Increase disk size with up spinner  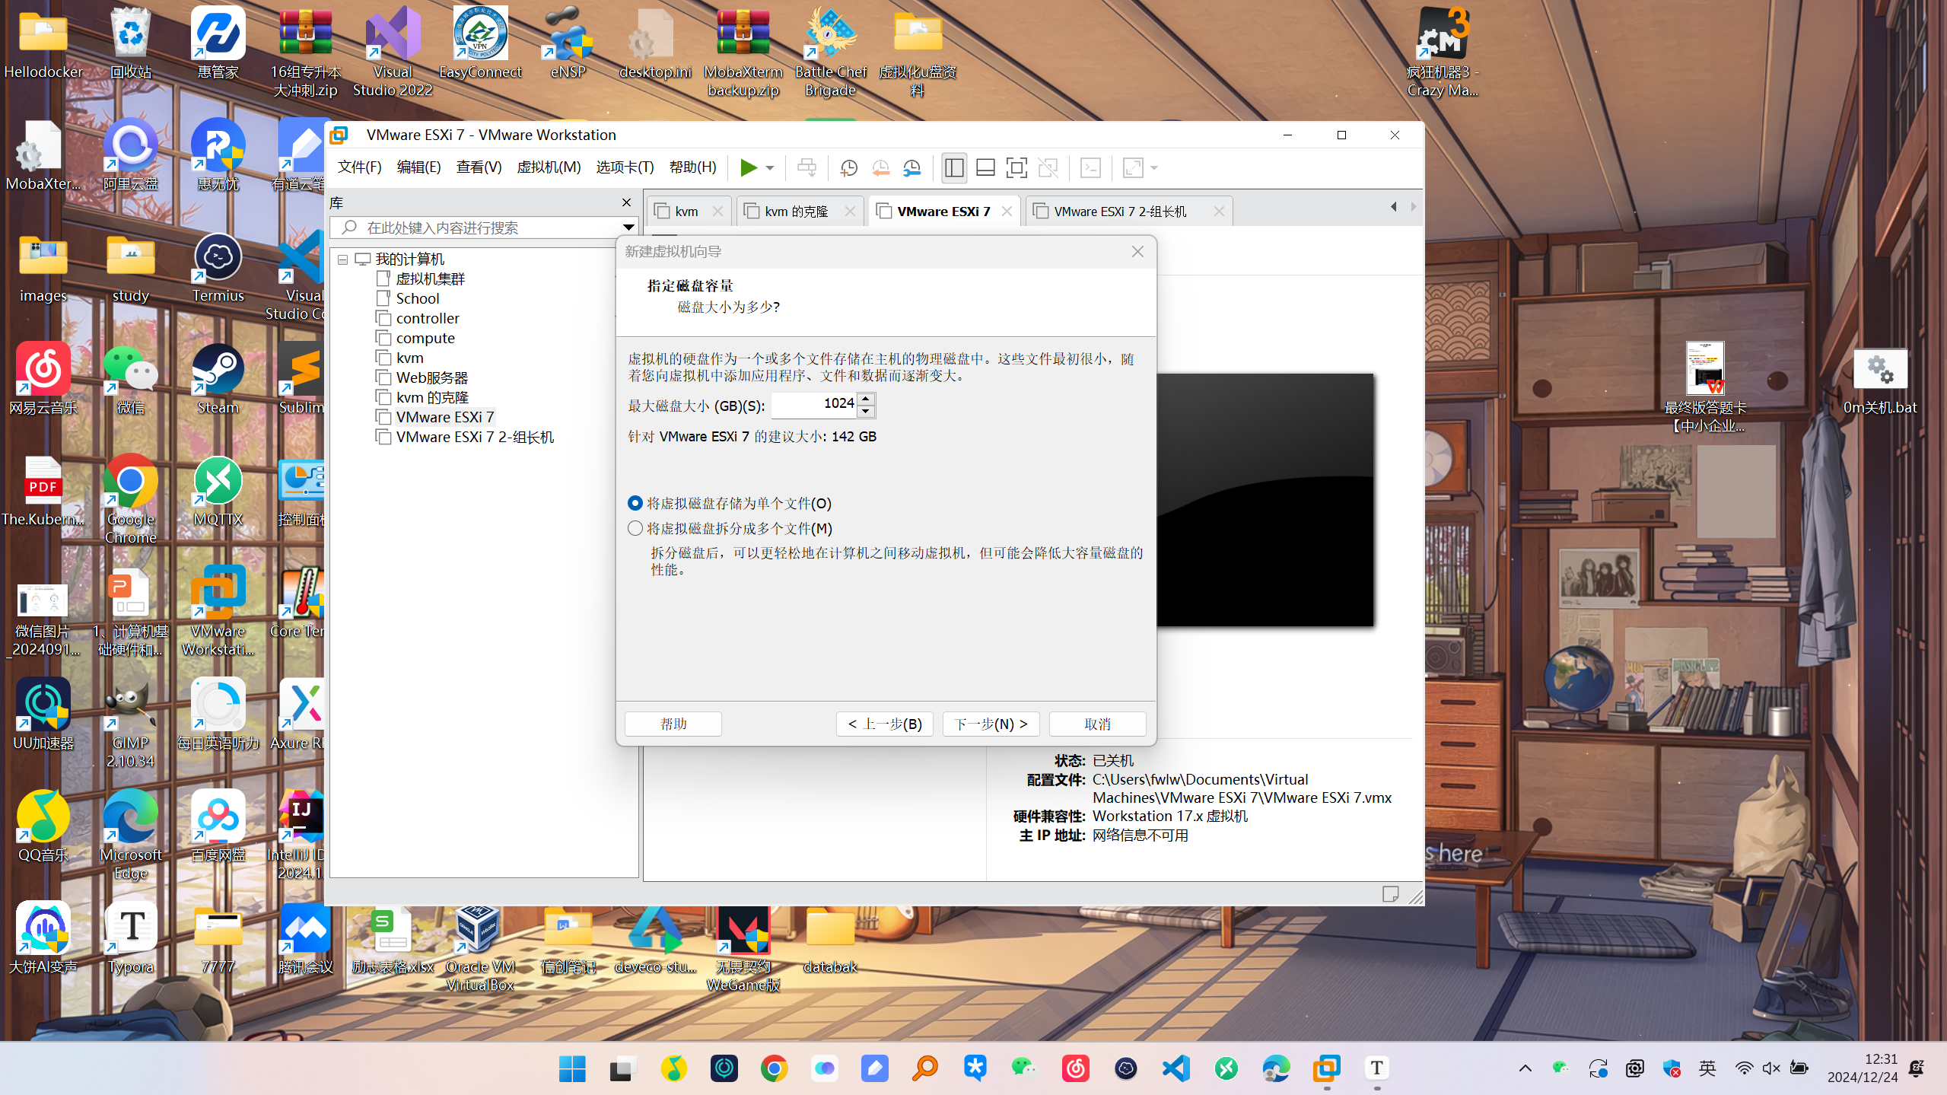(x=866, y=399)
